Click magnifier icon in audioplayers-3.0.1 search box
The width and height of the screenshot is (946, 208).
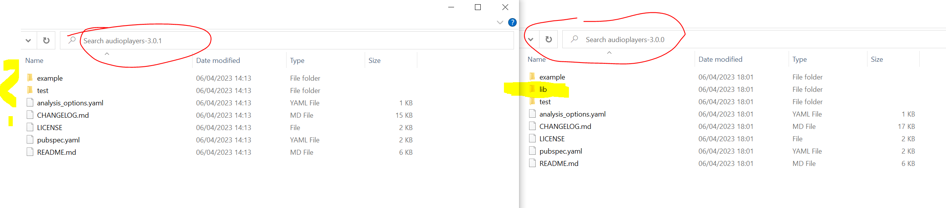pyautogui.click(x=72, y=40)
